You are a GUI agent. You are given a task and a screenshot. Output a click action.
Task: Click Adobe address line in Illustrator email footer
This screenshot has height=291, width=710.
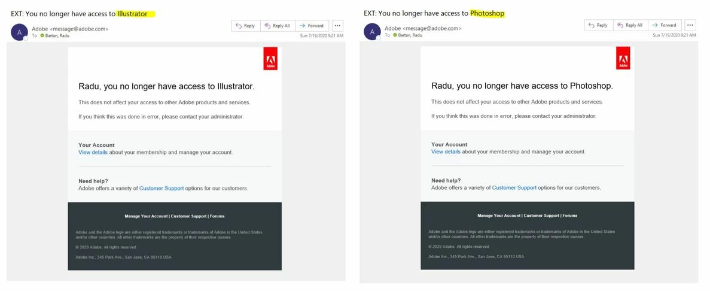point(124,257)
